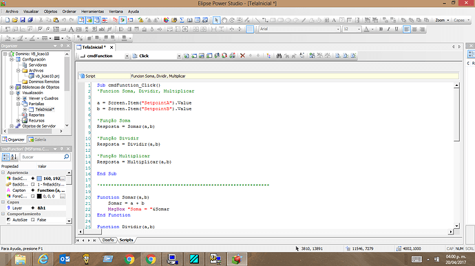This screenshot has width=475, height=266.
Task: Enable left text alignment
Action: 407,29
